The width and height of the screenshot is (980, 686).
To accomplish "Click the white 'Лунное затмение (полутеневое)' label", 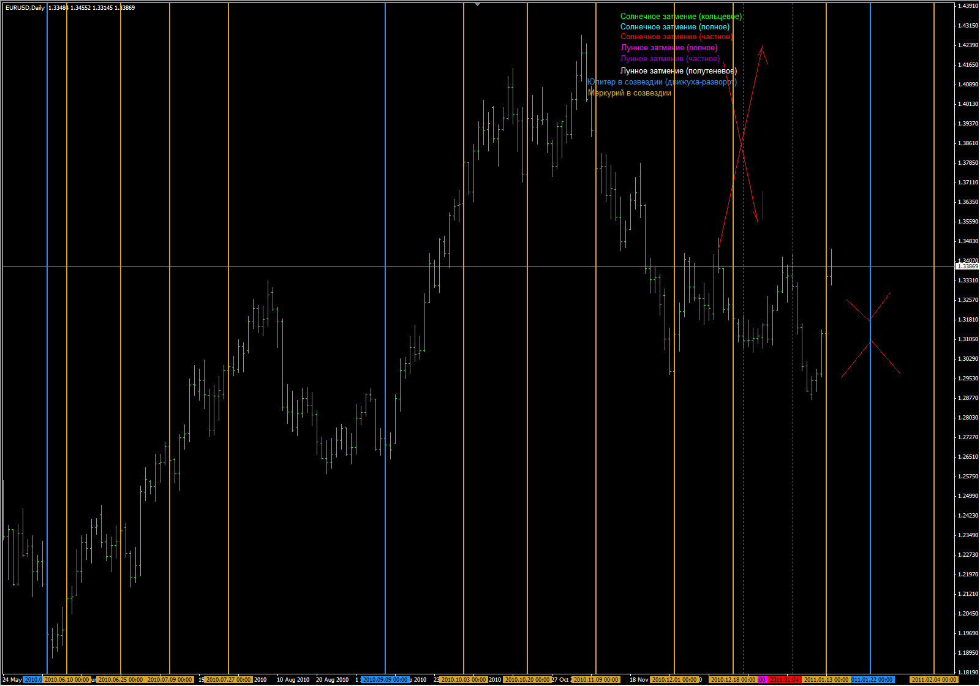I will 678,71.
